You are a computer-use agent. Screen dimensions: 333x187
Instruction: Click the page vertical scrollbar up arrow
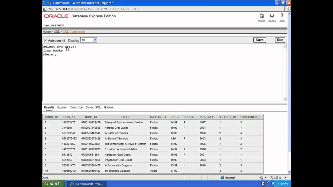tap(289, 14)
